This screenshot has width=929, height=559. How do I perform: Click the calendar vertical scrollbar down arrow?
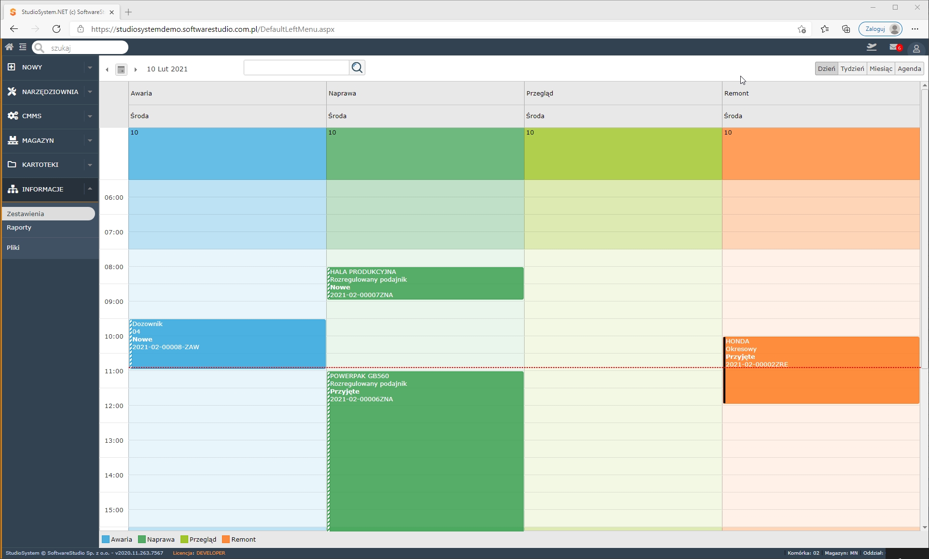[x=925, y=527]
